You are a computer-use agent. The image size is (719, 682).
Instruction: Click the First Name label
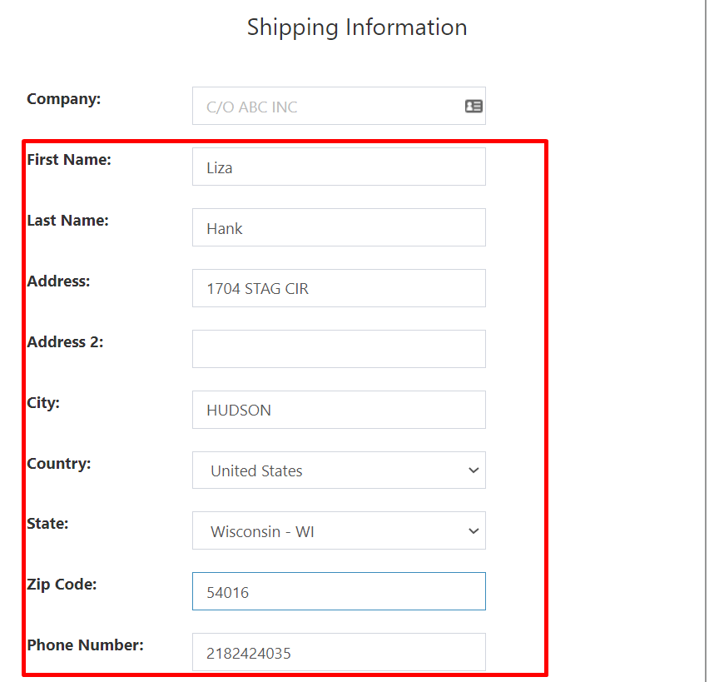(x=69, y=160)
